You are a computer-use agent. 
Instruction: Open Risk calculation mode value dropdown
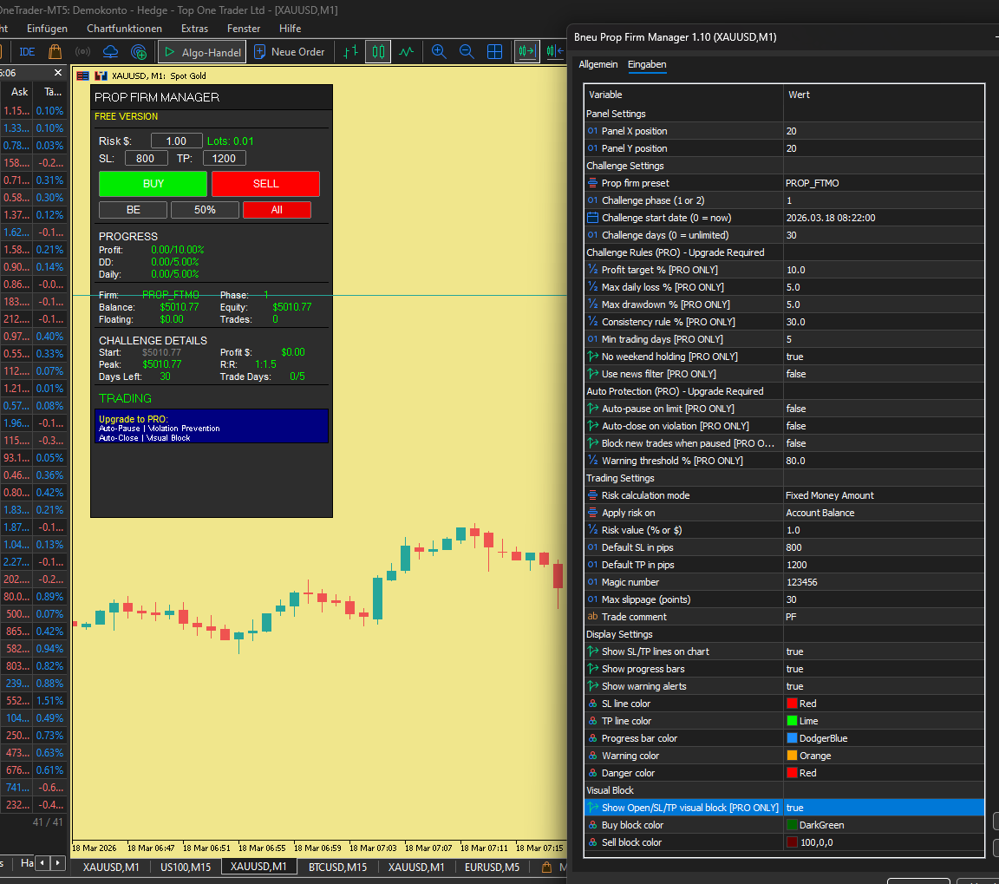[x=883, y=495]
